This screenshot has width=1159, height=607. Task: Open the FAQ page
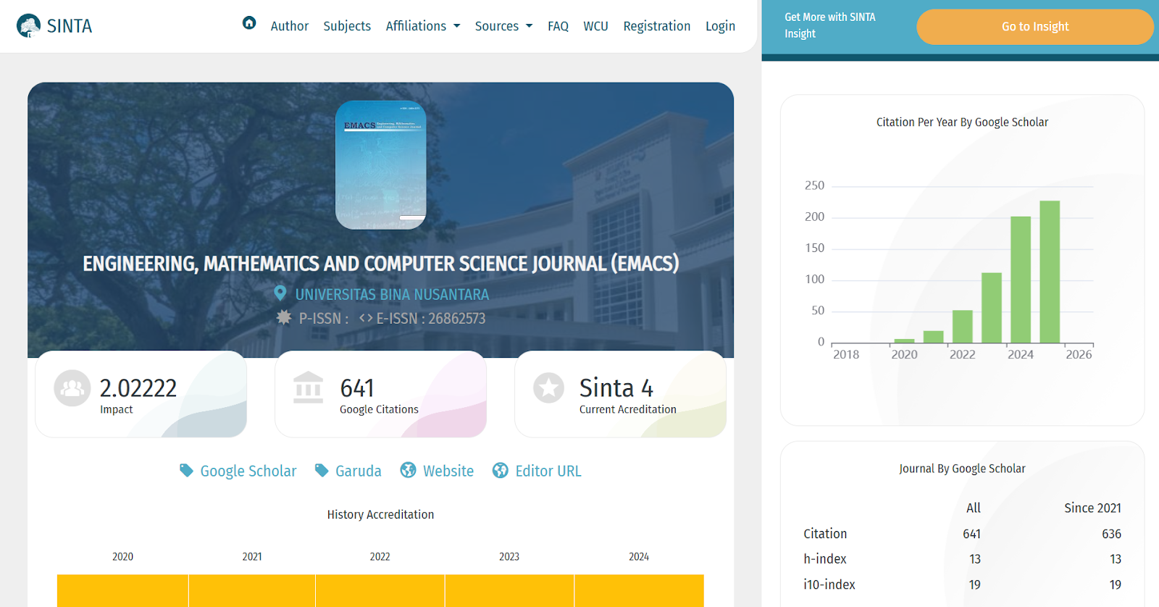pyautogui.click(x=558, y=26)
